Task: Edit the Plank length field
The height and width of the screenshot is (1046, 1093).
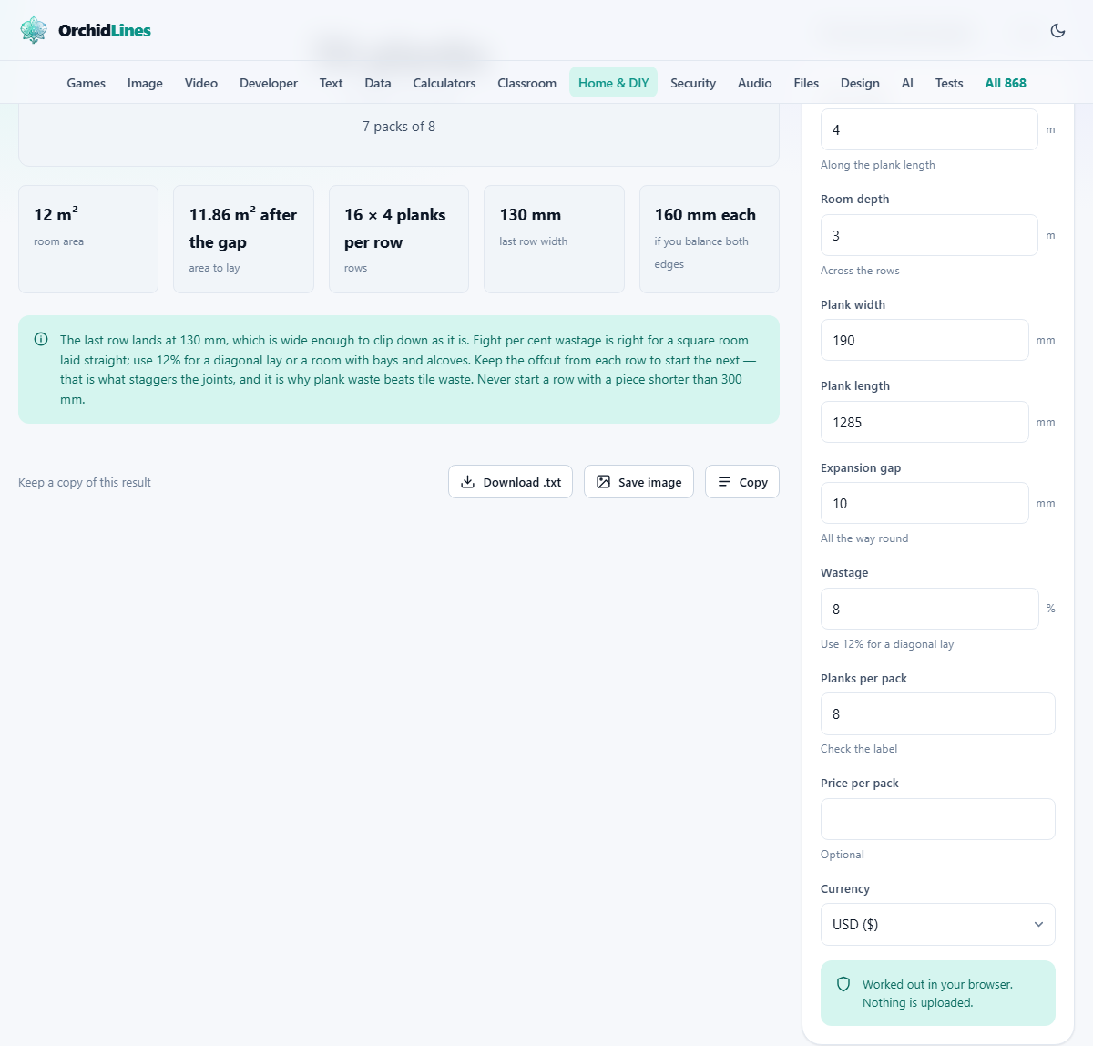Action: (924, 422)
